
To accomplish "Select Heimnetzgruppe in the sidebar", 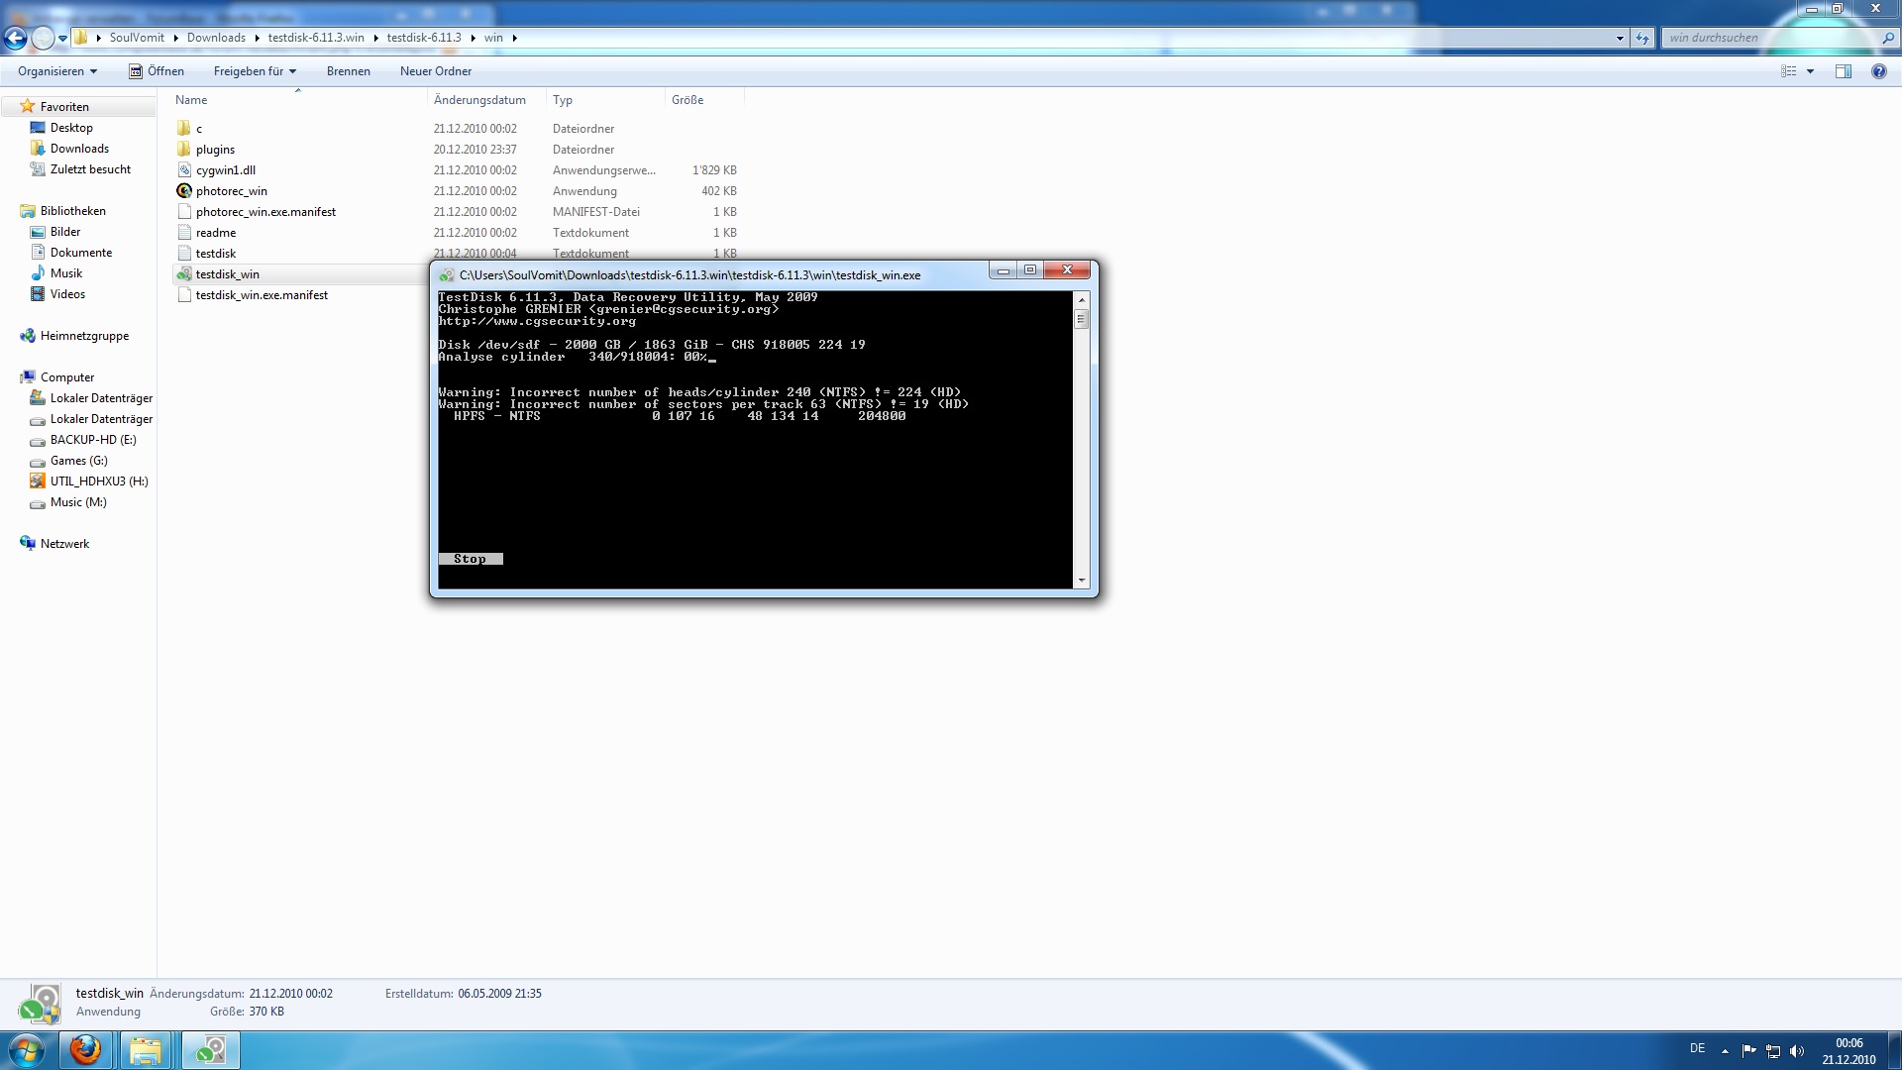I will (84, 336).
